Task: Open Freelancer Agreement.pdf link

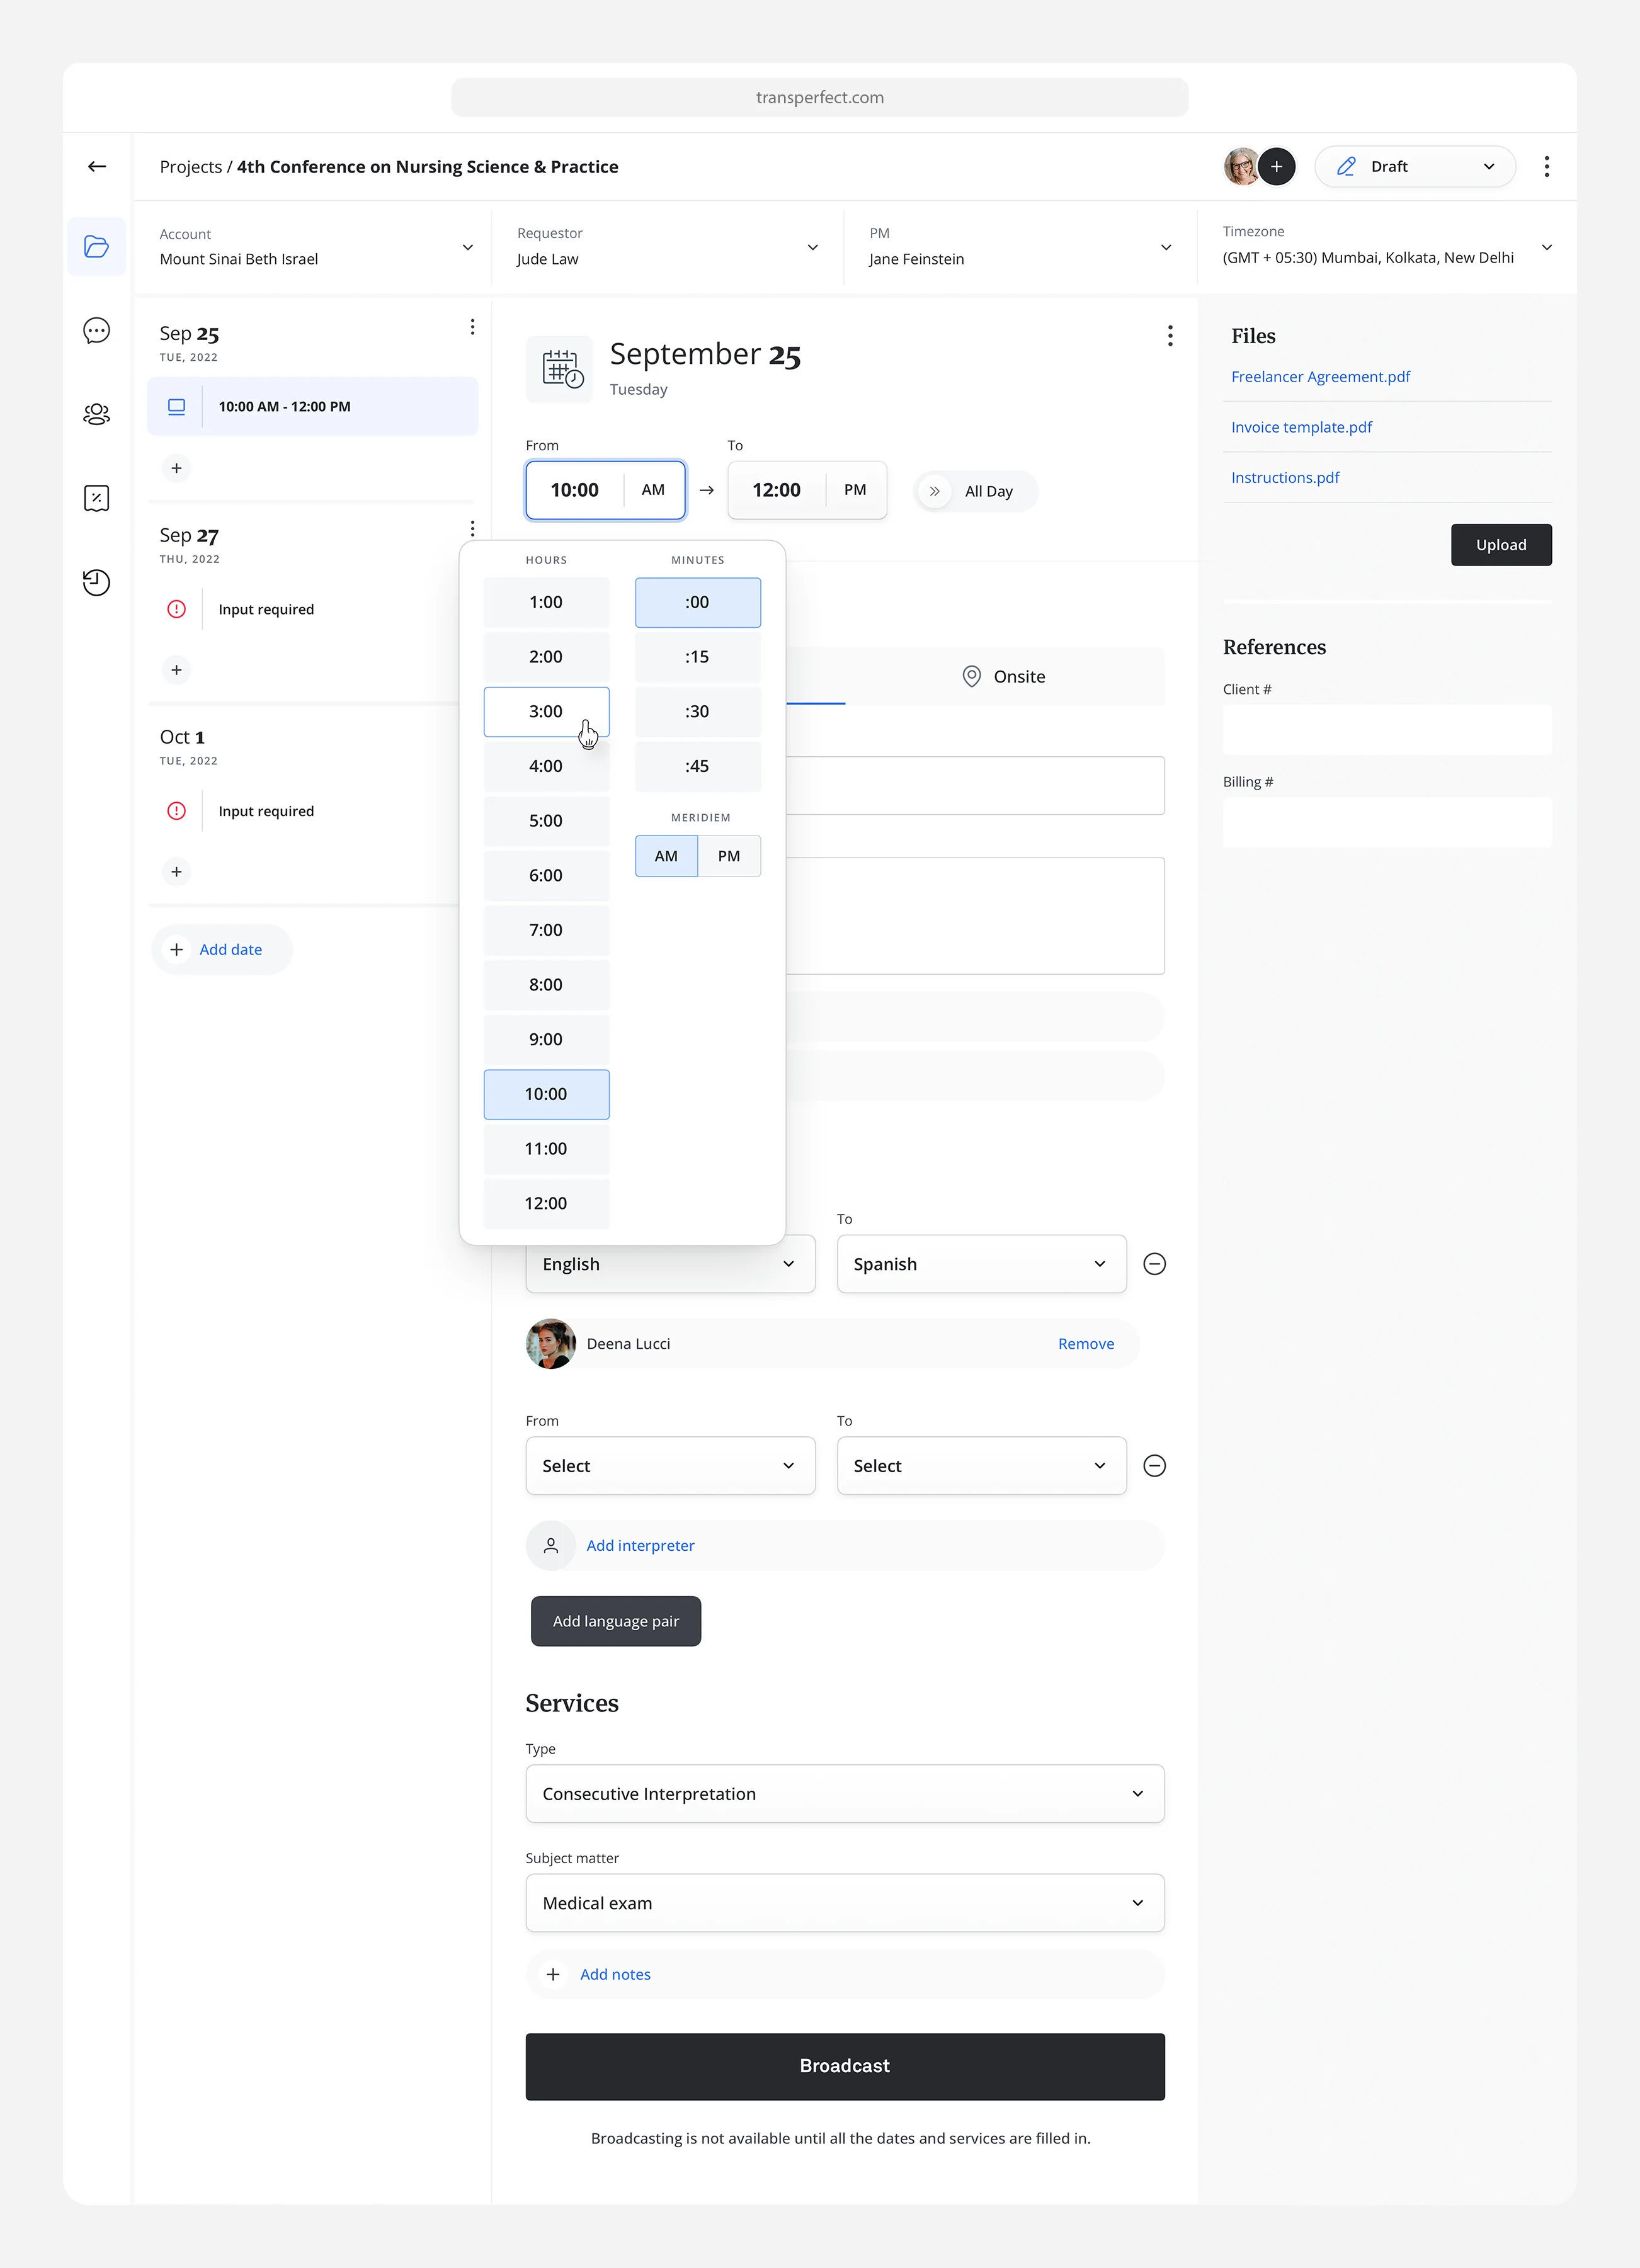Action: [1320, 377]
